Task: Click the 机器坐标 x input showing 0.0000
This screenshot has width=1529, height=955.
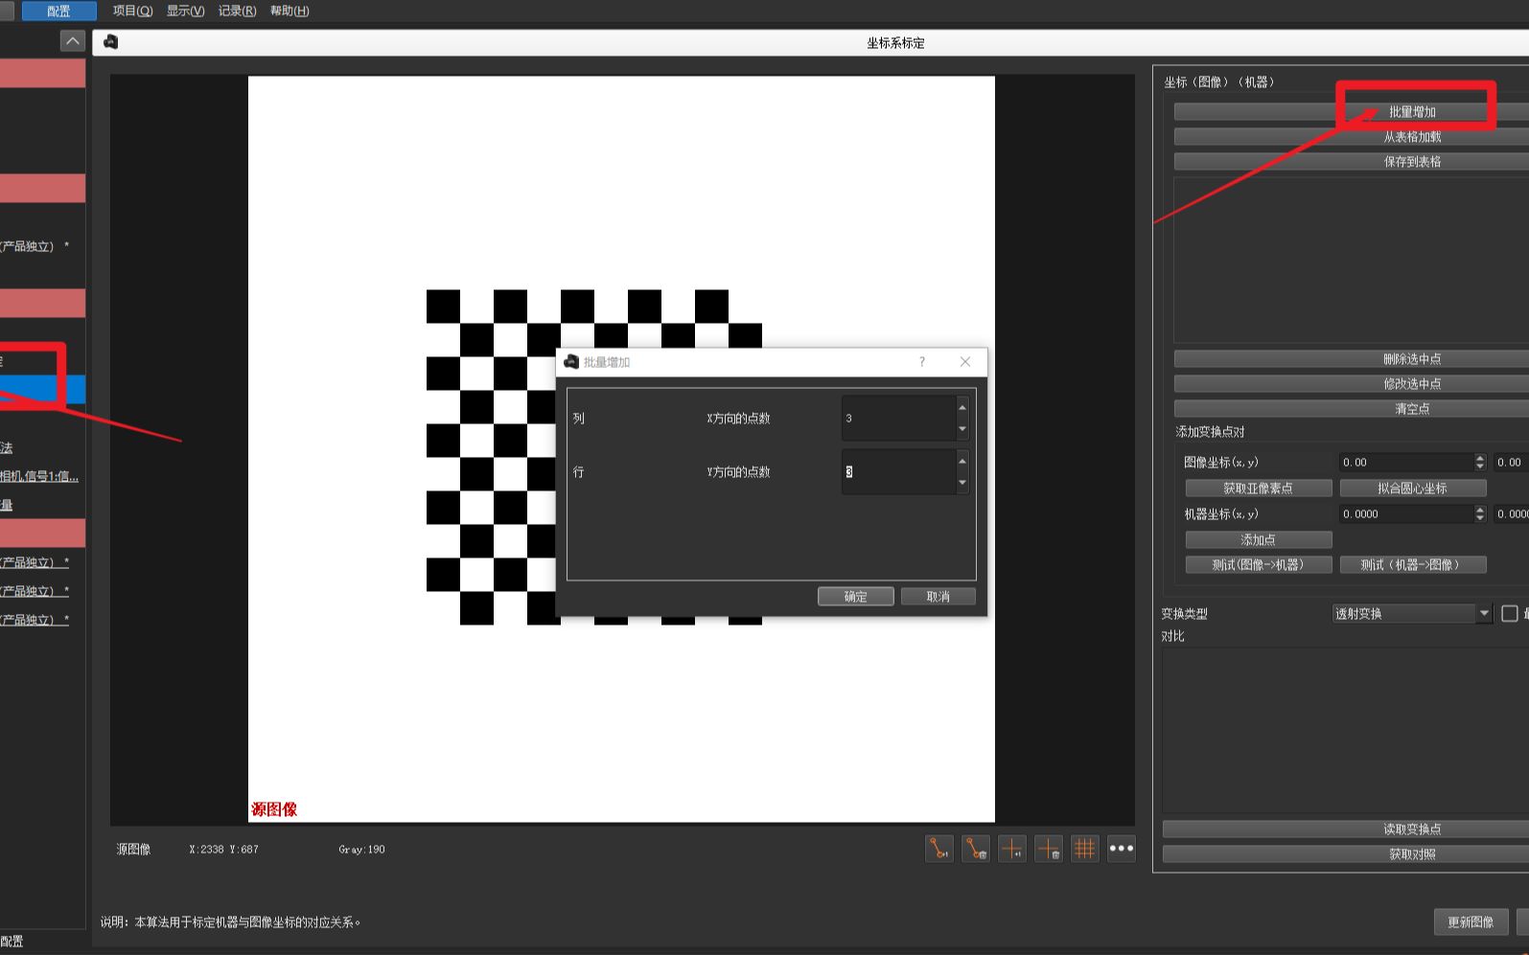Action: [1406, 514]
